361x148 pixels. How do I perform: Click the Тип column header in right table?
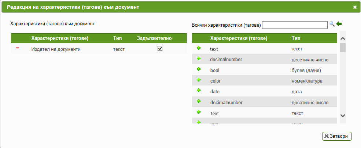[296, 38]
